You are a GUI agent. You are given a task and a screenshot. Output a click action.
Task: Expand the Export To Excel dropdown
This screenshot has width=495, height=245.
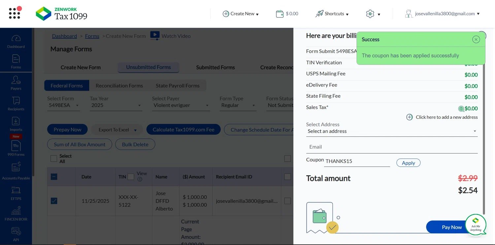117,130
